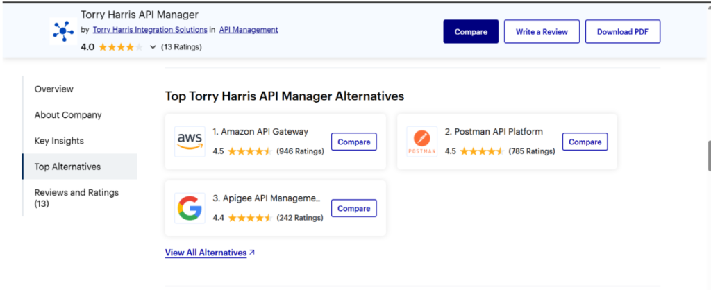Click the Apigee star rating next to 4.4
The height and width of the screenshot is (290, 711).
pos(250,218)
